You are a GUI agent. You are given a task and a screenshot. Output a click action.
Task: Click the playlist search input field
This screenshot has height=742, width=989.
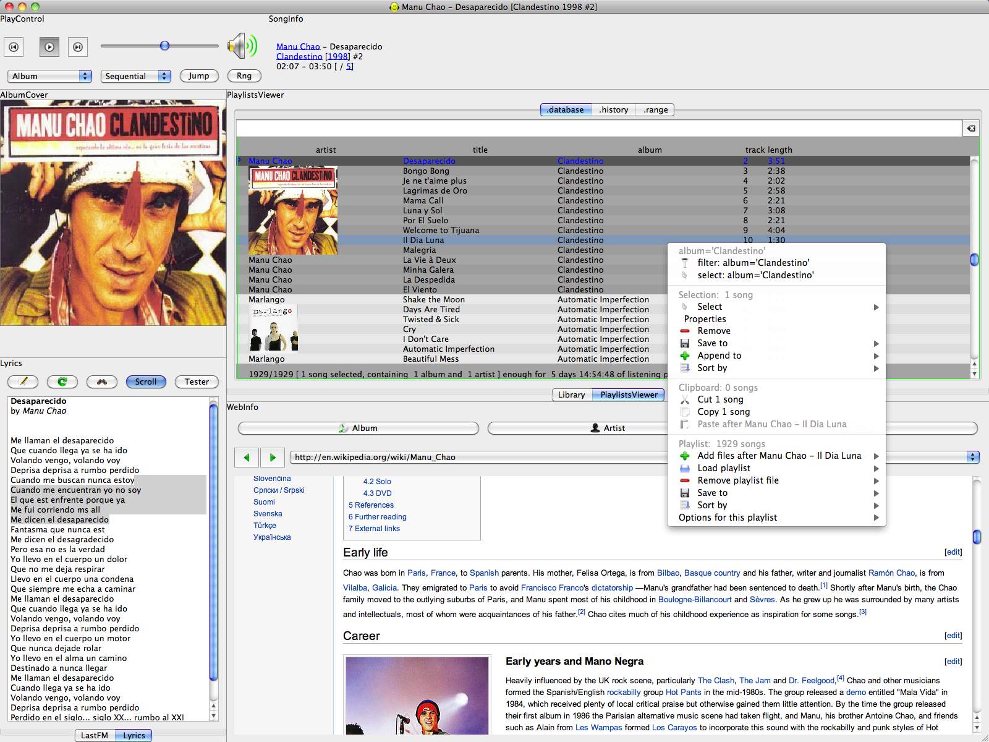(599, 129)
